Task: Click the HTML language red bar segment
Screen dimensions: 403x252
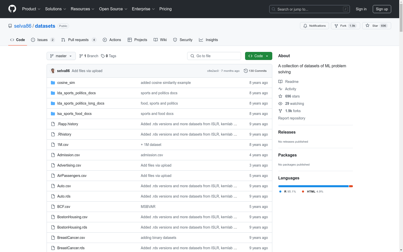Action: tap(351, 186)
